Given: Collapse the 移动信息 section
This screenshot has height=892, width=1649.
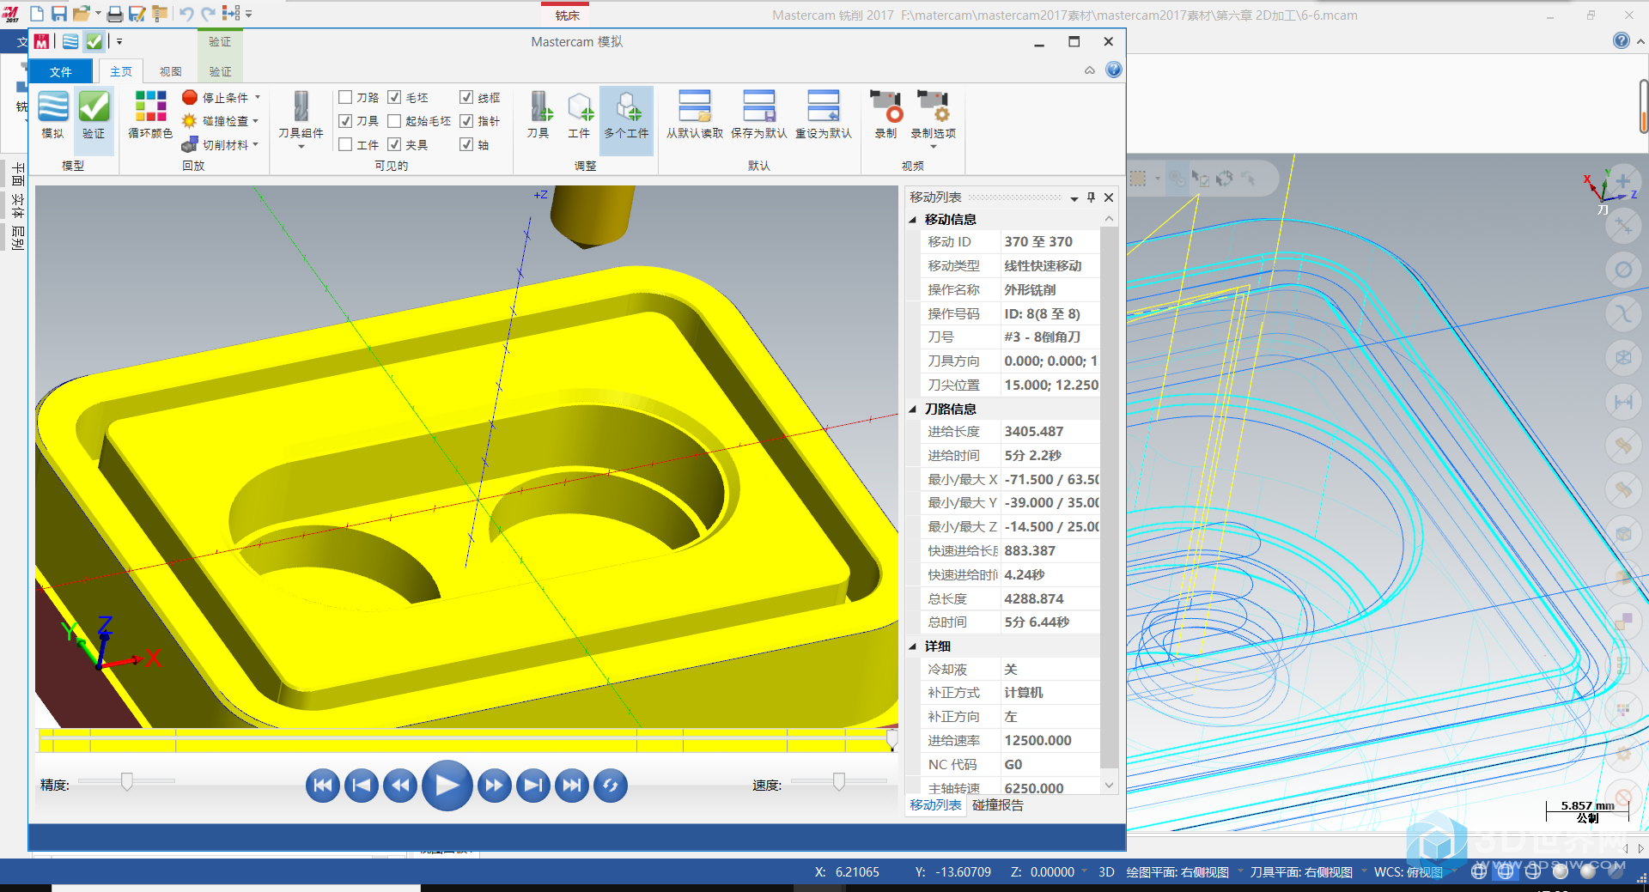Looking at the screenshot, I should pyautogui.click(x=913, y=220).
